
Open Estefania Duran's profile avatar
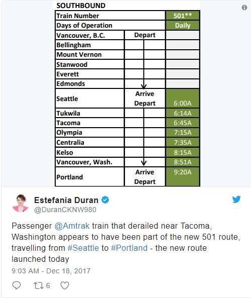(21, 203)
